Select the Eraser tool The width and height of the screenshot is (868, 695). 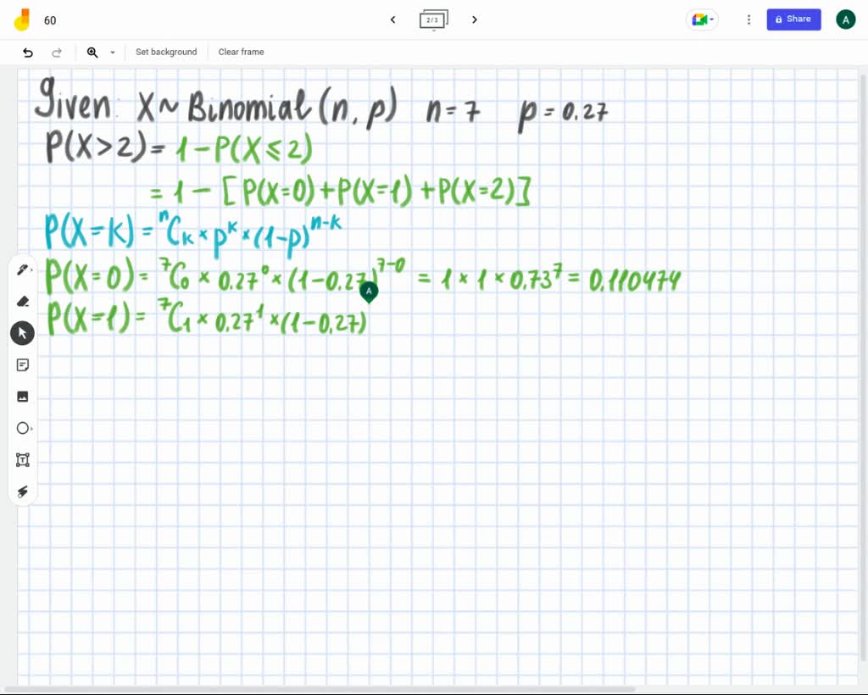[x=22, y=301]
